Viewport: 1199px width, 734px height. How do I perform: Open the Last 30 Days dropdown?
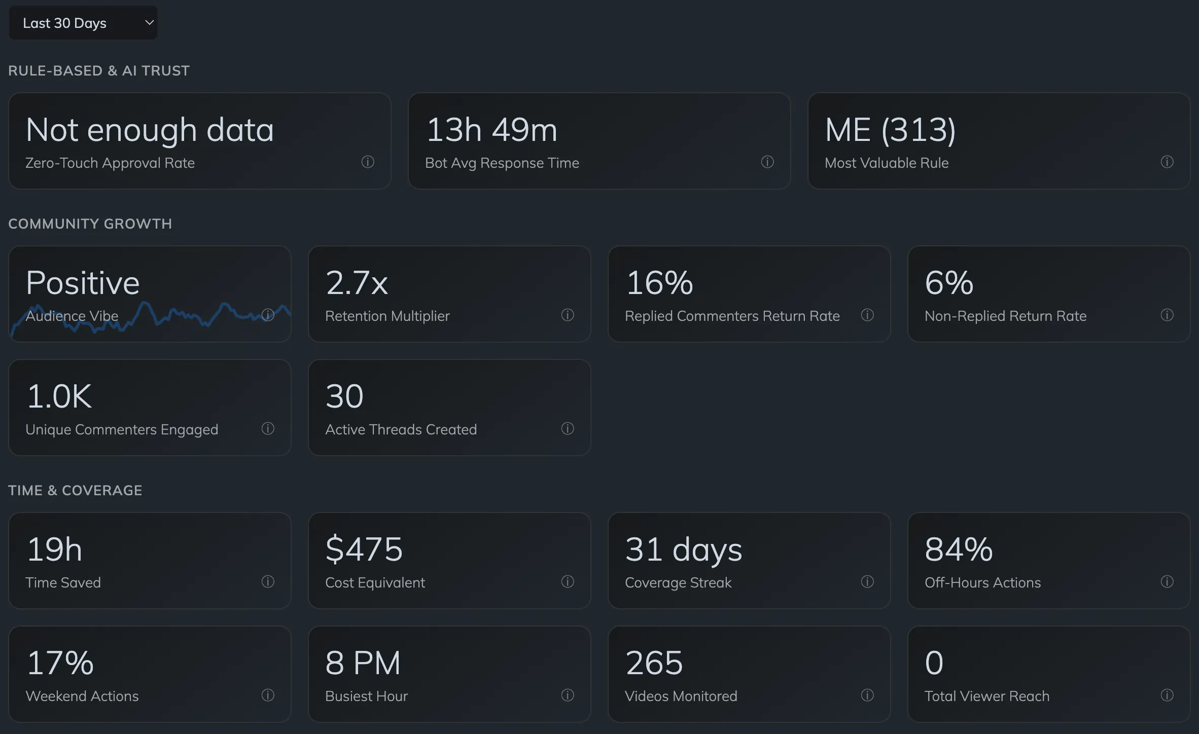click(83, 22)
